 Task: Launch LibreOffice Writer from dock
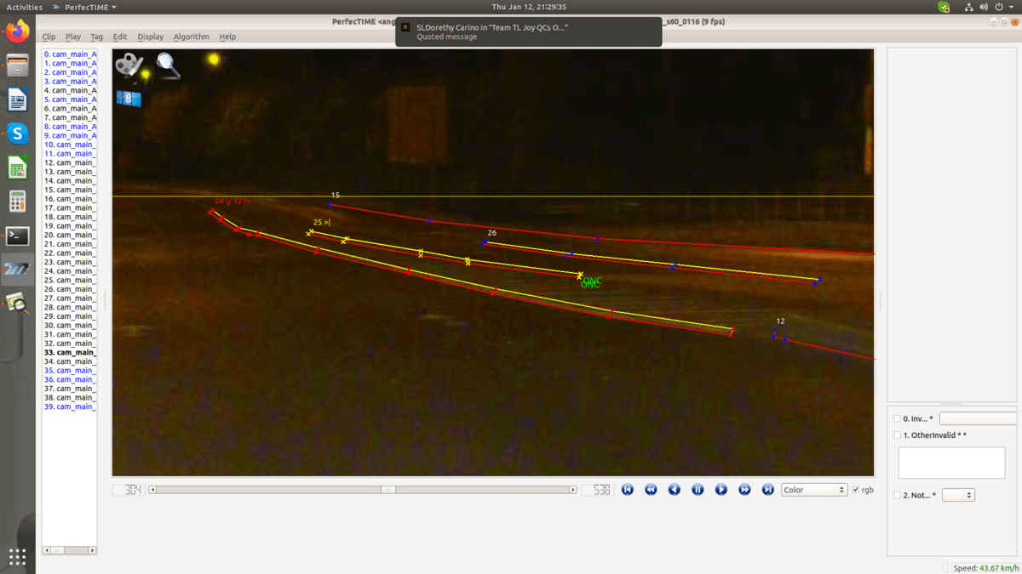(17, 100)
